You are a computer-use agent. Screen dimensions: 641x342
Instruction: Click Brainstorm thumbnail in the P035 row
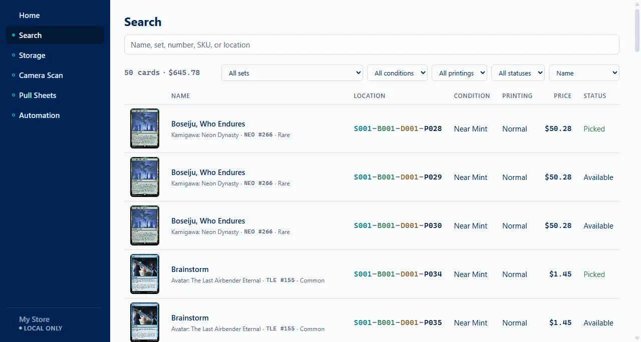click(145, 322)
